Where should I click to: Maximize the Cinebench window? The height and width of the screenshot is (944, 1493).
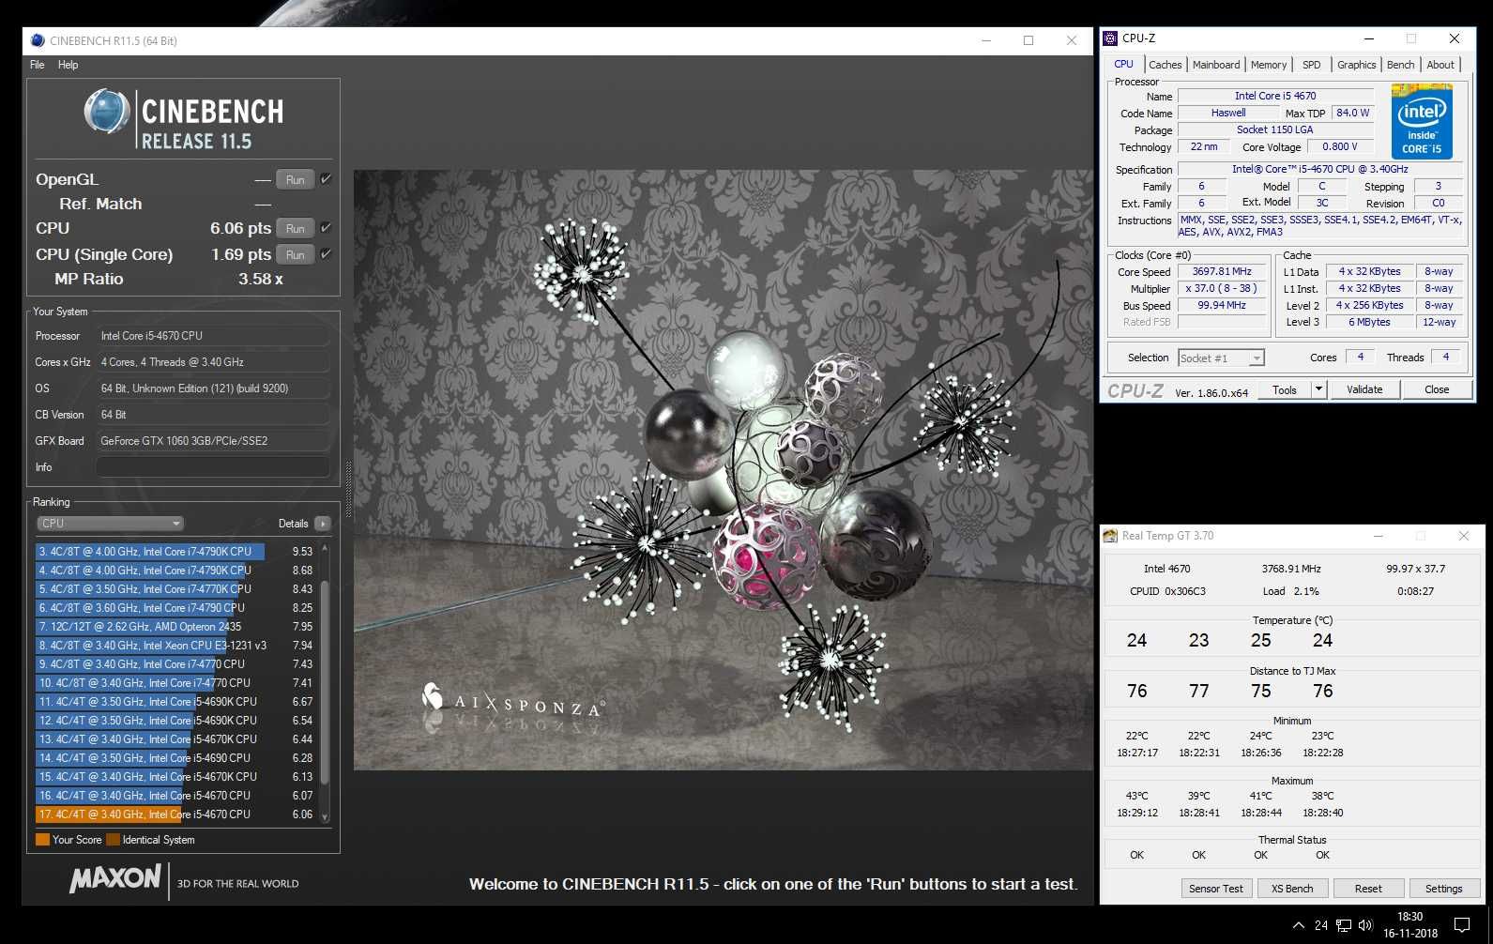coord(1028,40)
